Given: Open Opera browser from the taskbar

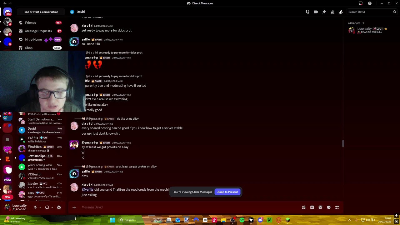Looking at the screenshot, I should tap(278, 220).
